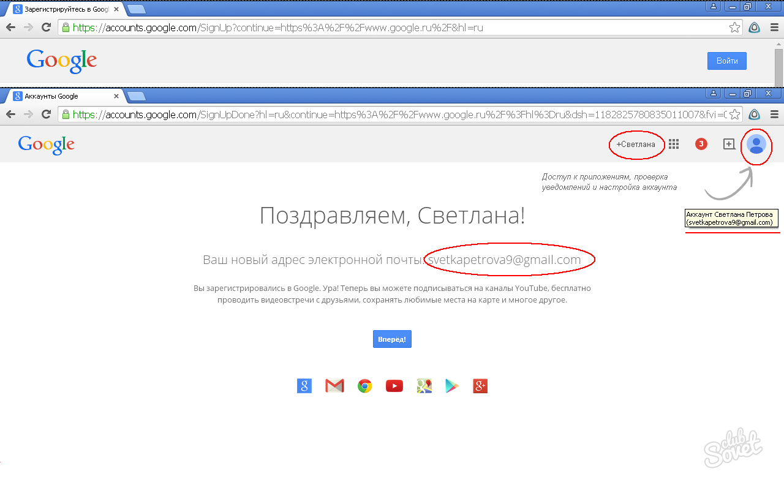Click the Google logo in front window
The image size is (784, 490).
pyautogui.click(x=47, y=145)
